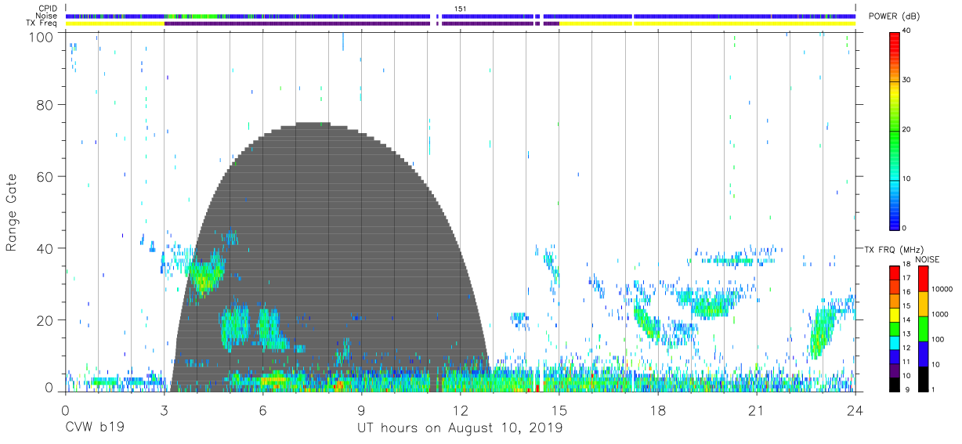This screenshot has height=444, width=962.
Task: Click the 3 tick on UT hours axis
Action: [165, 410]
